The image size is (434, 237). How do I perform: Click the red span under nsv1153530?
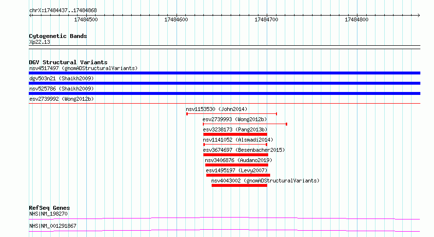(x=232, y=114)
